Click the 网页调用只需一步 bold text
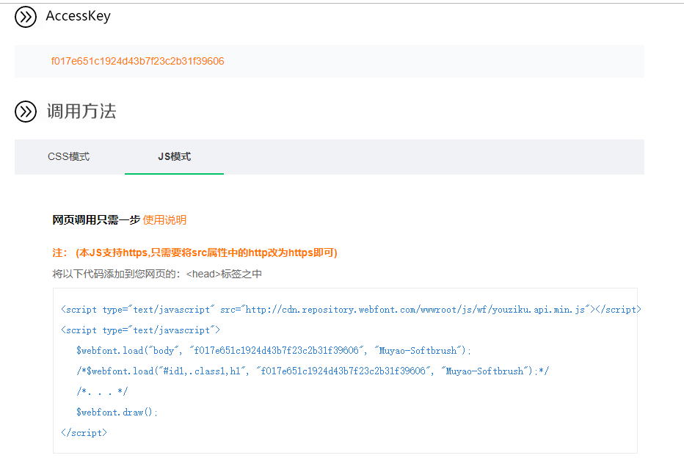 pyautogui.click(x=96, y=220)
